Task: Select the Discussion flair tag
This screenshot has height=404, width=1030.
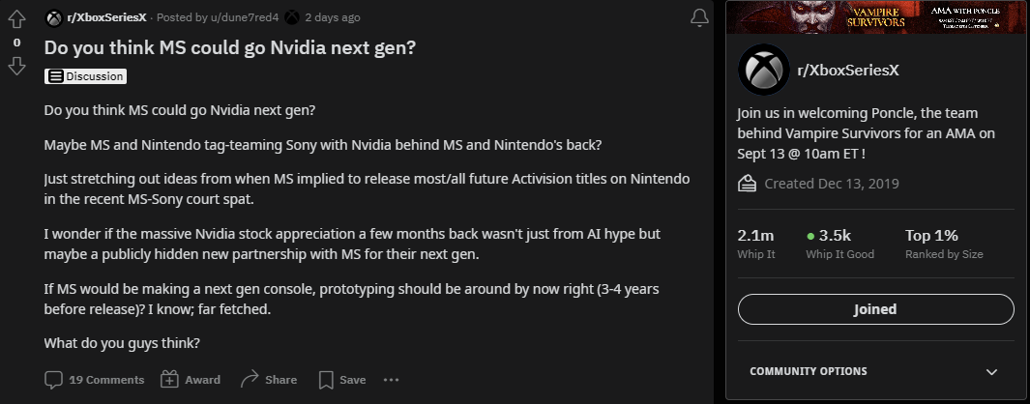Action: coord(85,76)
